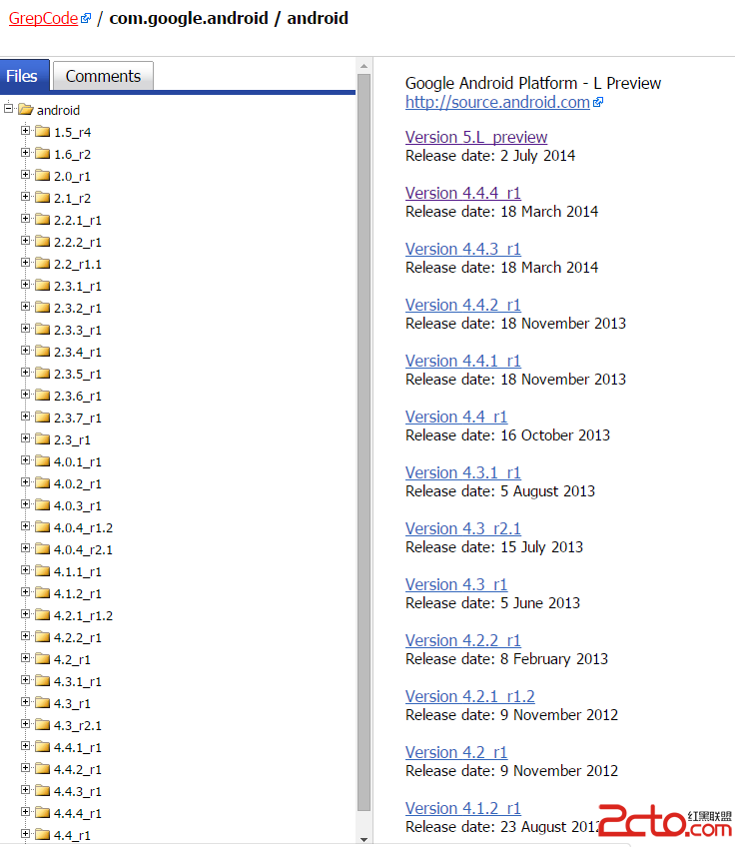The height and width of the screenshot is (847, 735).
Task: Click the scrollbar up arrow
Action: [x=364, y=66]
